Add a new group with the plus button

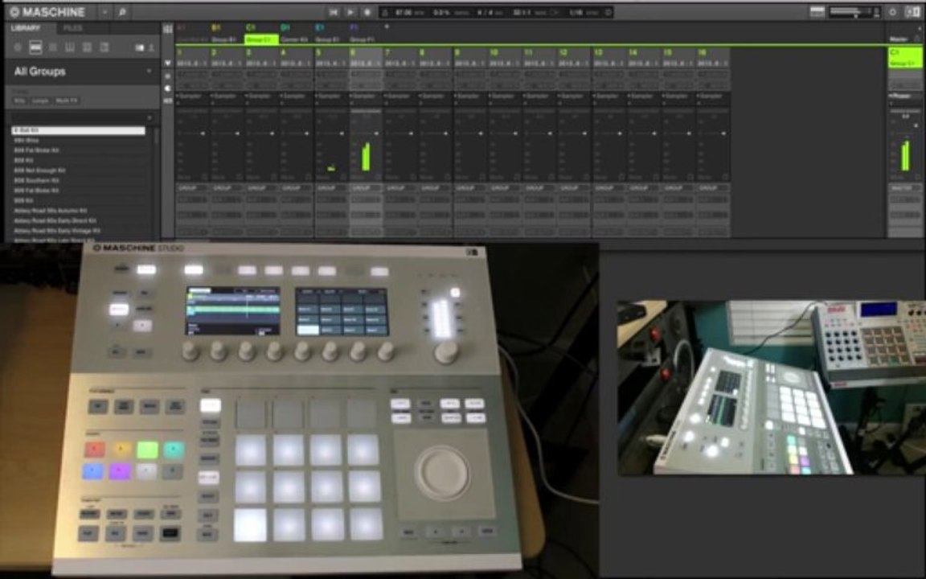pos(387,27)
